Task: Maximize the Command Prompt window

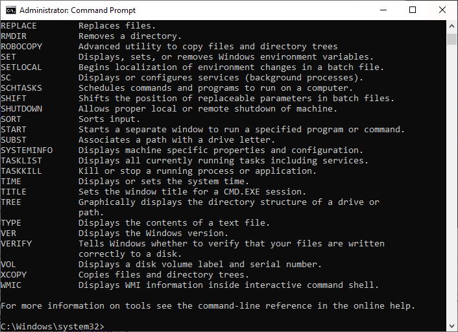Action: [413, 10]
